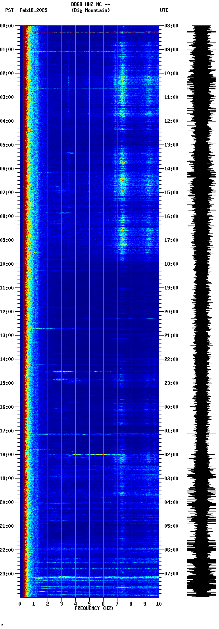Click the black seismogram waveform trace
This screenshot has width=219, height=629.
click(202, 311)
